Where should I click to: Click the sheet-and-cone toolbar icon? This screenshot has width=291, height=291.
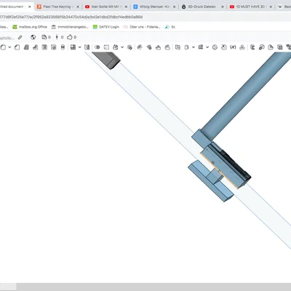pyautogui.click(x=271, y=47)
